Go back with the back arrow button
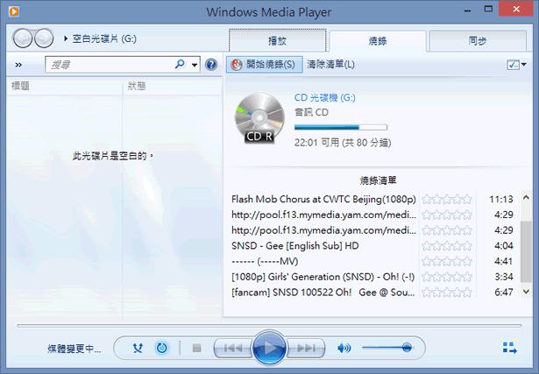The image size is (539, 374). [x=23, y=39]
